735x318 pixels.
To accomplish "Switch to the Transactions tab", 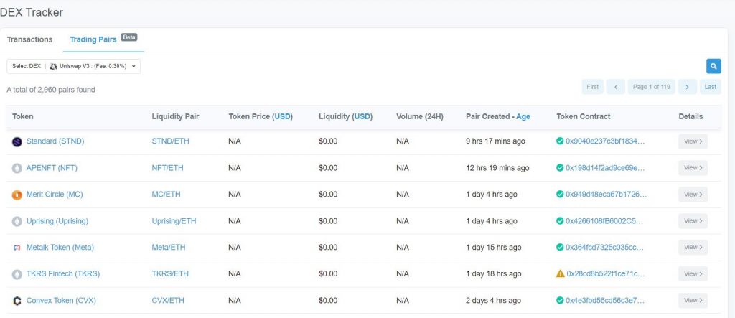I will 29,39.
